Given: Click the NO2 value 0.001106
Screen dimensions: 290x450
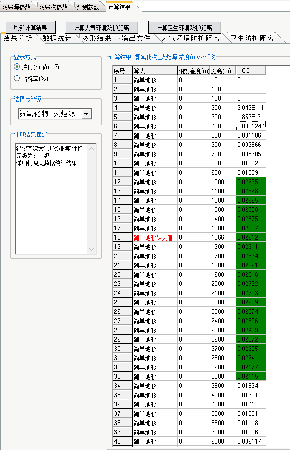Looking at the screenshot, I should (x=251, y=135).
